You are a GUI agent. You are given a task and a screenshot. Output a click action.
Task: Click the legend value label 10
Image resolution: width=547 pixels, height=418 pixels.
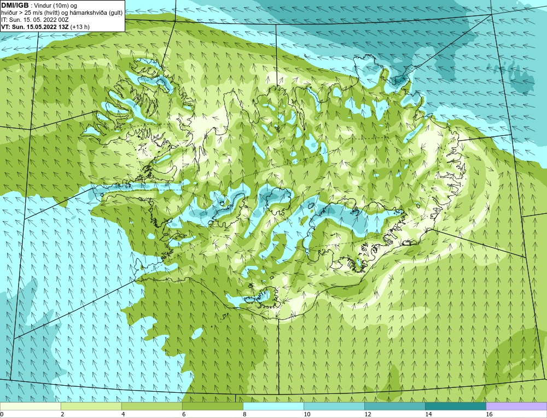click(x=307, y=414)
